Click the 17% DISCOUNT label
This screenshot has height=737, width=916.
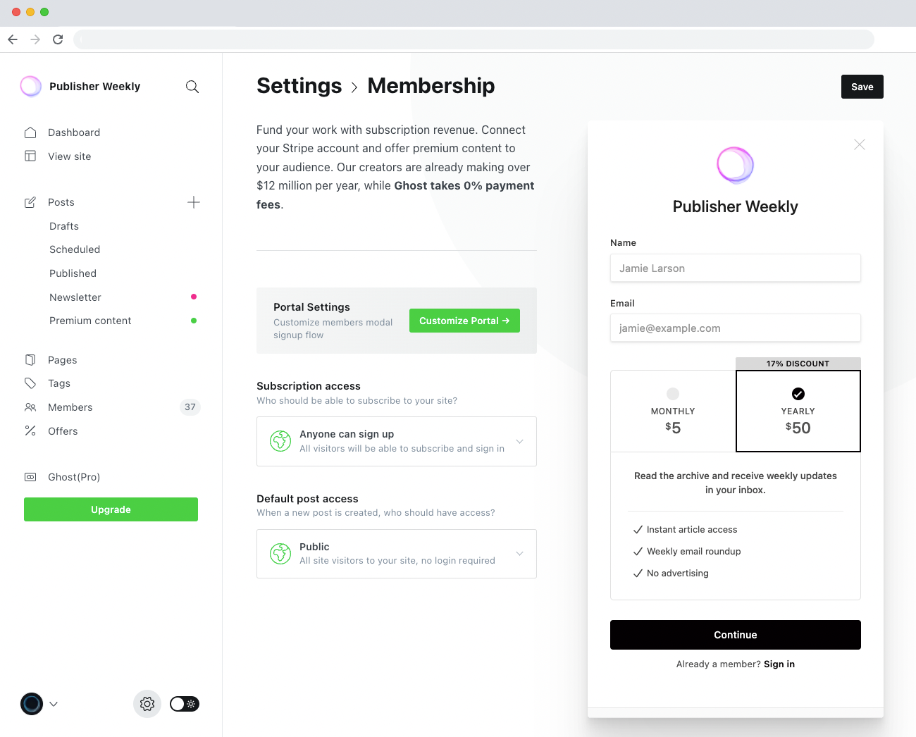point(798,364)
